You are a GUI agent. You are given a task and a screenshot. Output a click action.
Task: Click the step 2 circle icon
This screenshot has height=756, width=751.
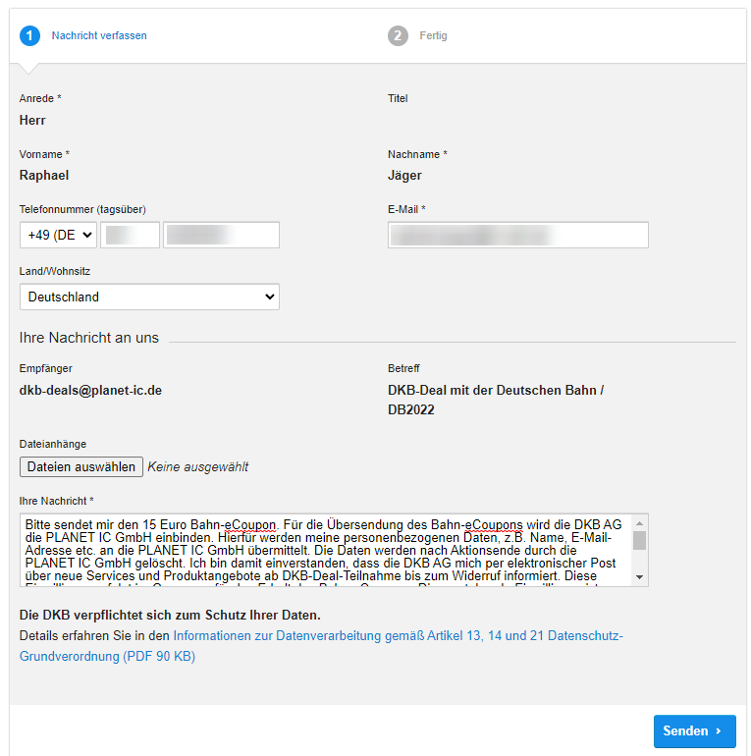coord(398,36)
